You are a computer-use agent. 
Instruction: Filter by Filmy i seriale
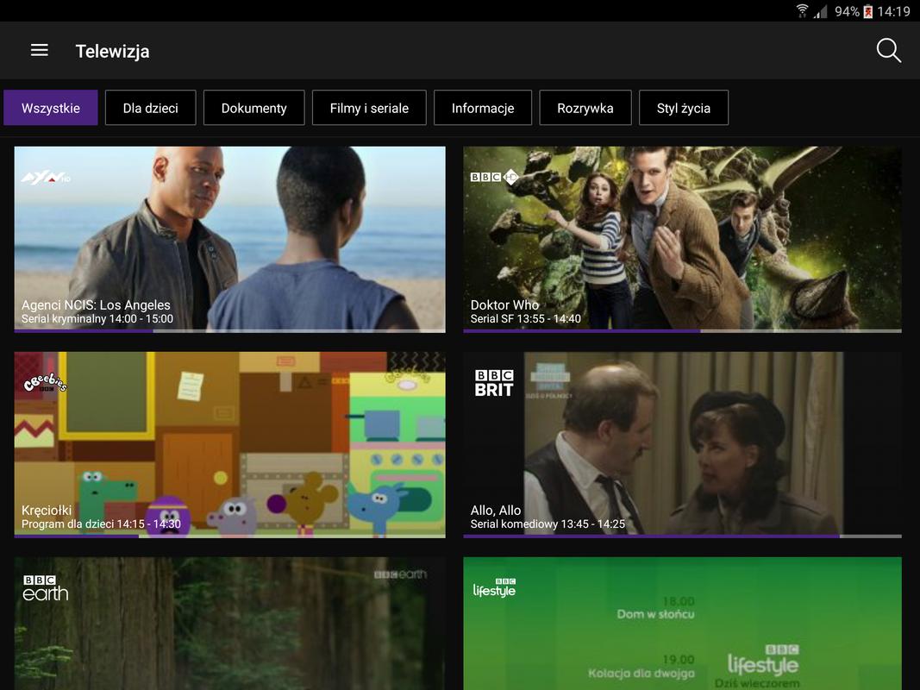tap(369, 108)
